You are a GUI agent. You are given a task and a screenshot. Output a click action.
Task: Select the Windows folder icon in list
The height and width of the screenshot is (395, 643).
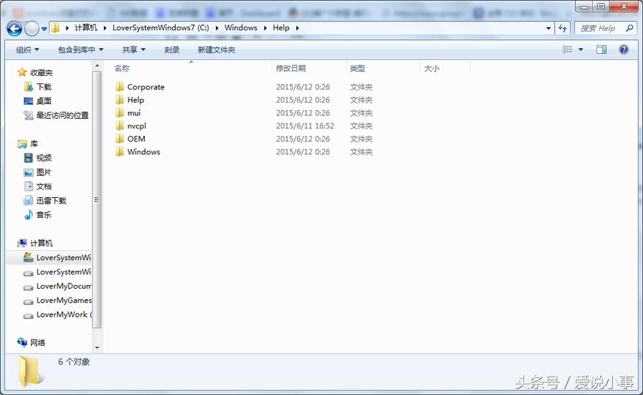(119, 151)
